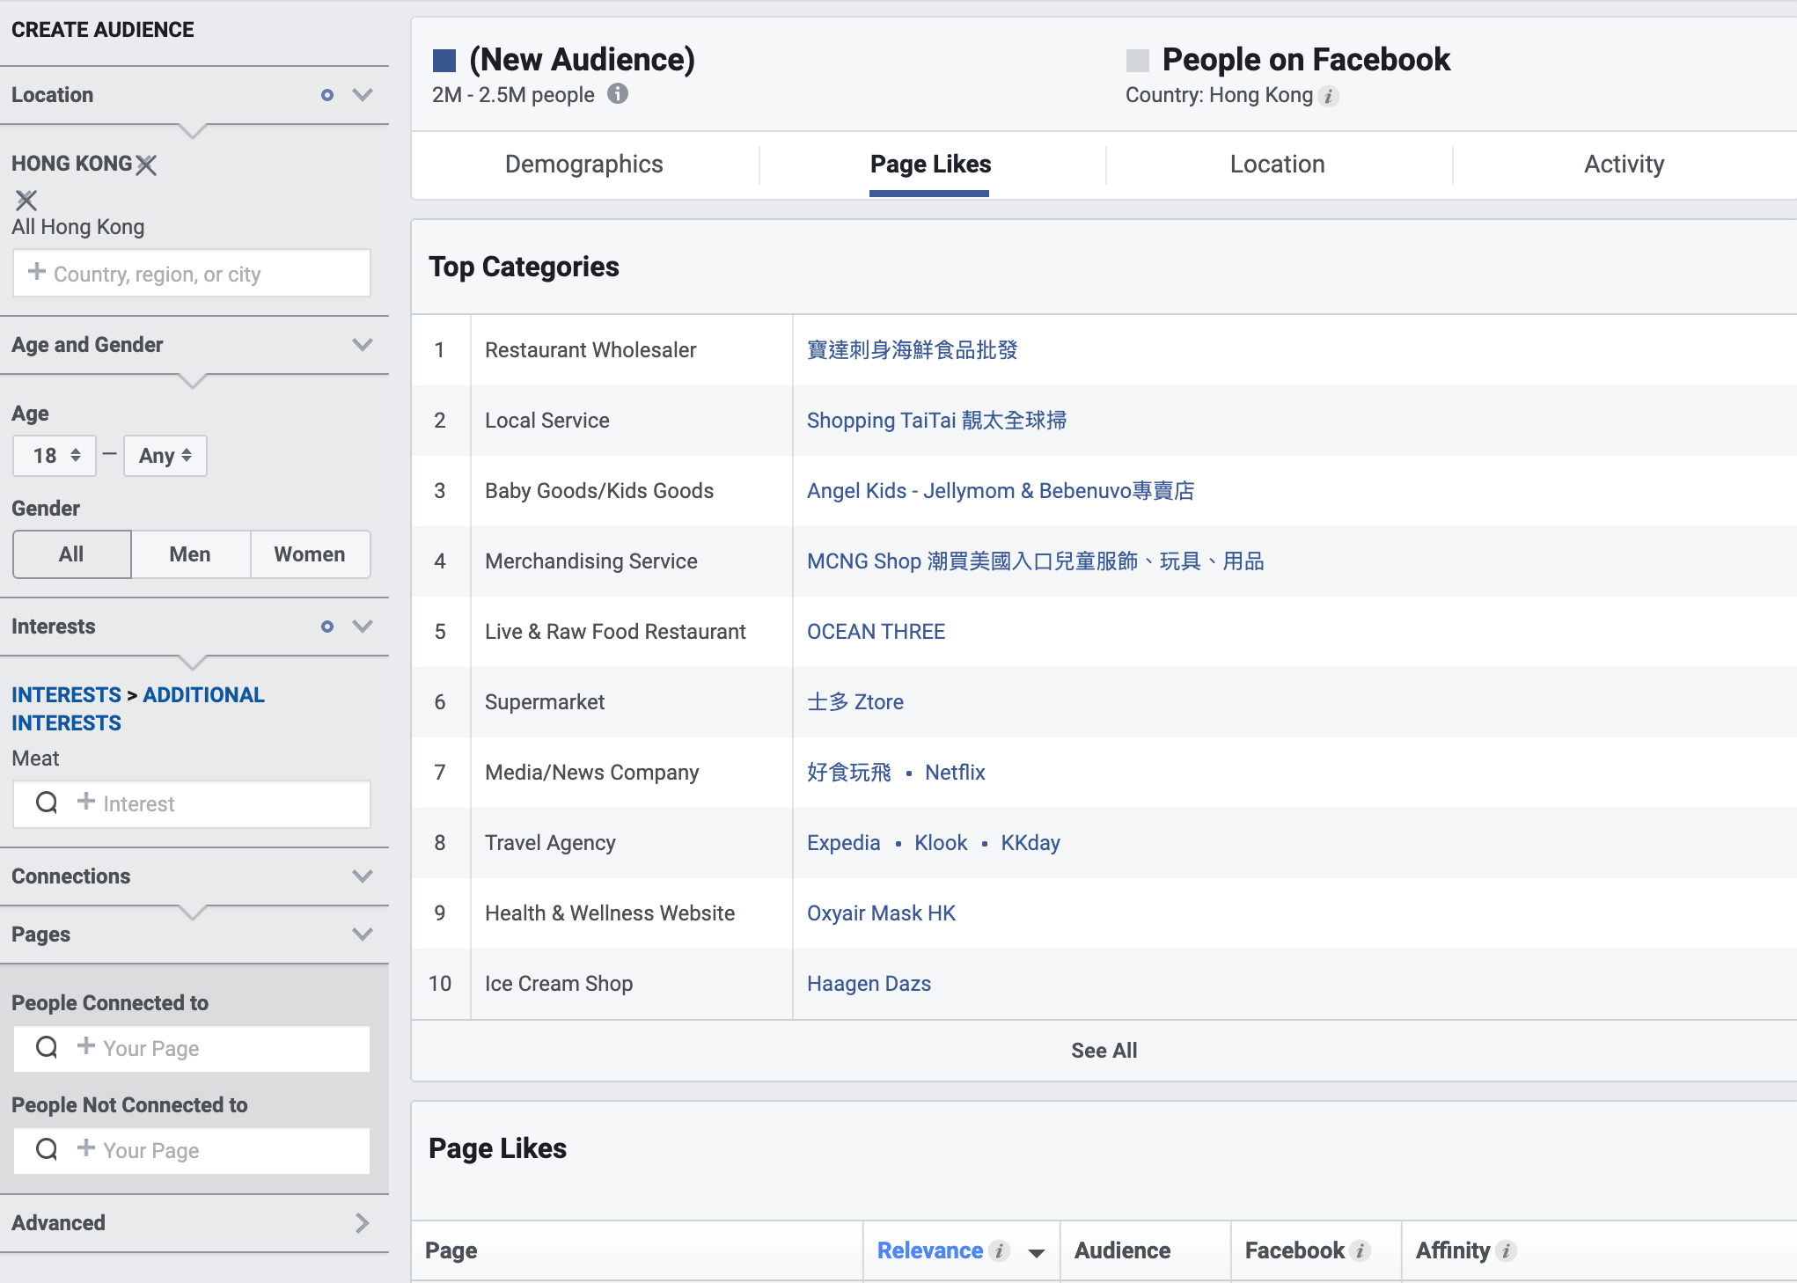Collapse the Location section

(x=363, y=95)
